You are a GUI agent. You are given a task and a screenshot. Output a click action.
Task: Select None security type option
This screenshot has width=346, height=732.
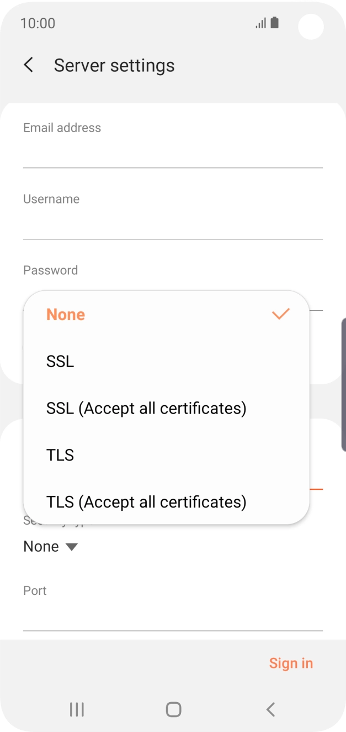point(66,315)
